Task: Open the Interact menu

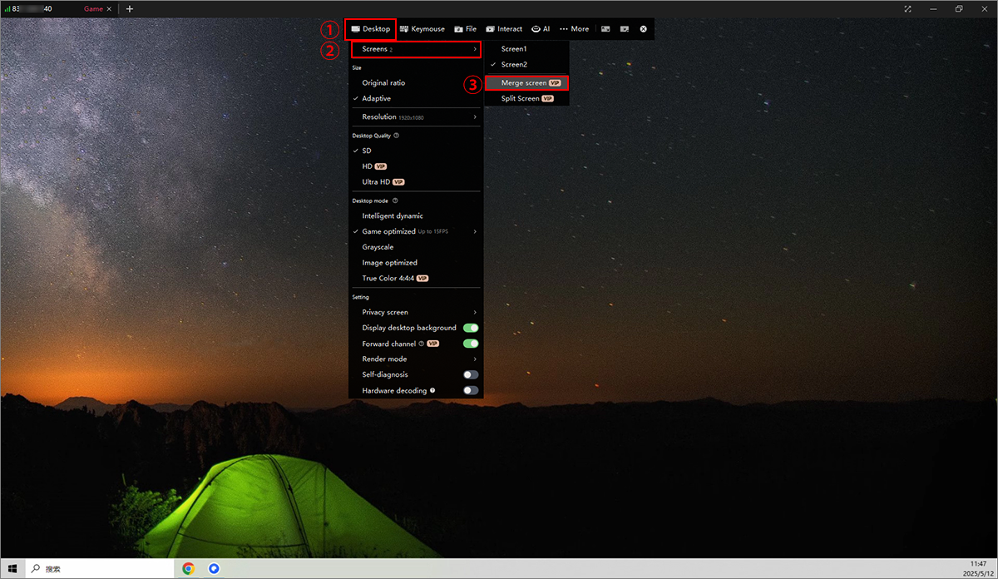Action: [x=504, y=29]
